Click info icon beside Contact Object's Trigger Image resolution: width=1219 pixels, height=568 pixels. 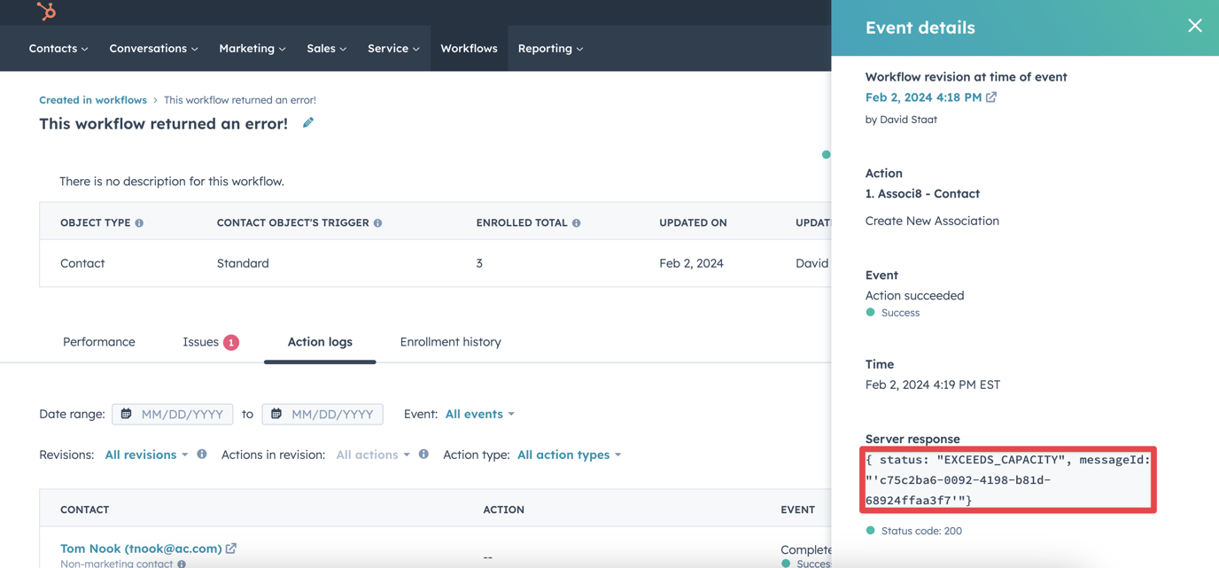coord(378,223)
